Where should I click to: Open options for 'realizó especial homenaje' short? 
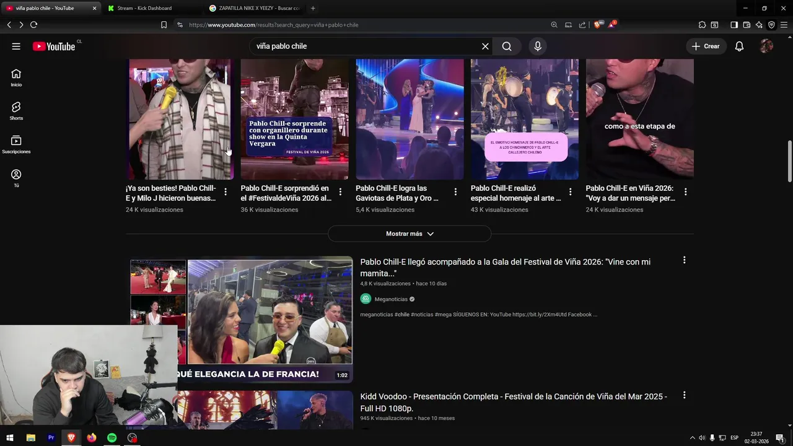[x=571, y=192]
